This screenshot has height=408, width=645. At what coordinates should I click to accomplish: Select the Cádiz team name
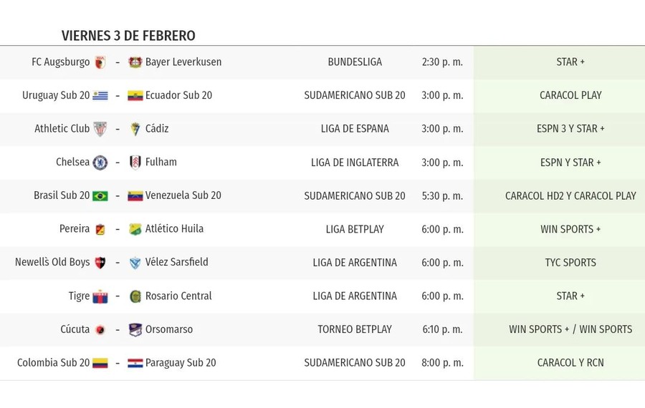157,129
